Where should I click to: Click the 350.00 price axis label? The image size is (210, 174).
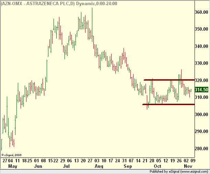(x=201, y=29)
